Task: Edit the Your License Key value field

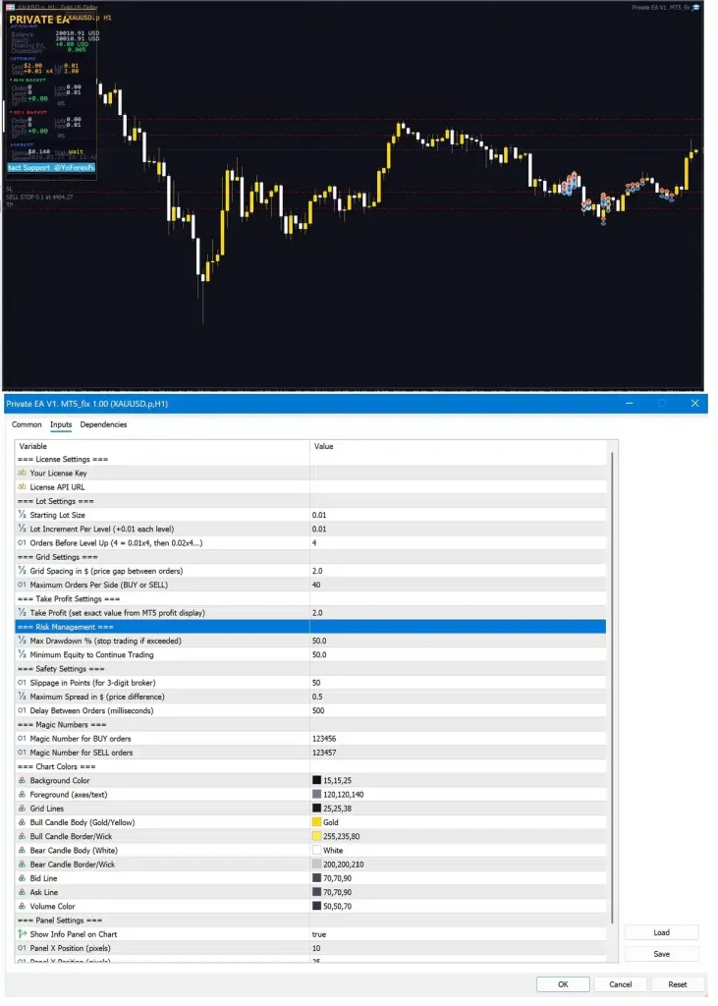Action: coord(458,473)
